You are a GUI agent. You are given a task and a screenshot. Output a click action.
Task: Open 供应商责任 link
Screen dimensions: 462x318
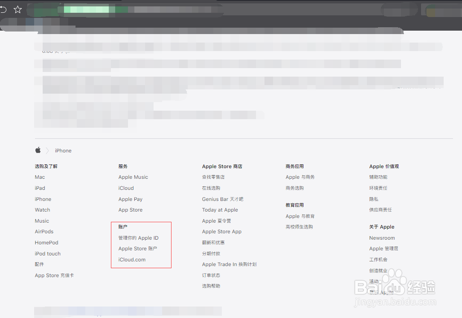tap(381, 210)
